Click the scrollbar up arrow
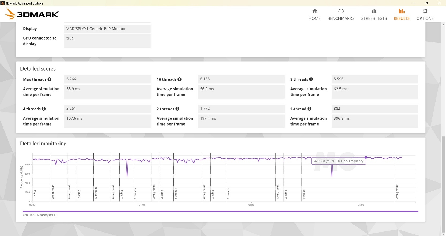This screenshot has width=446, height=236. coord(444,25)
